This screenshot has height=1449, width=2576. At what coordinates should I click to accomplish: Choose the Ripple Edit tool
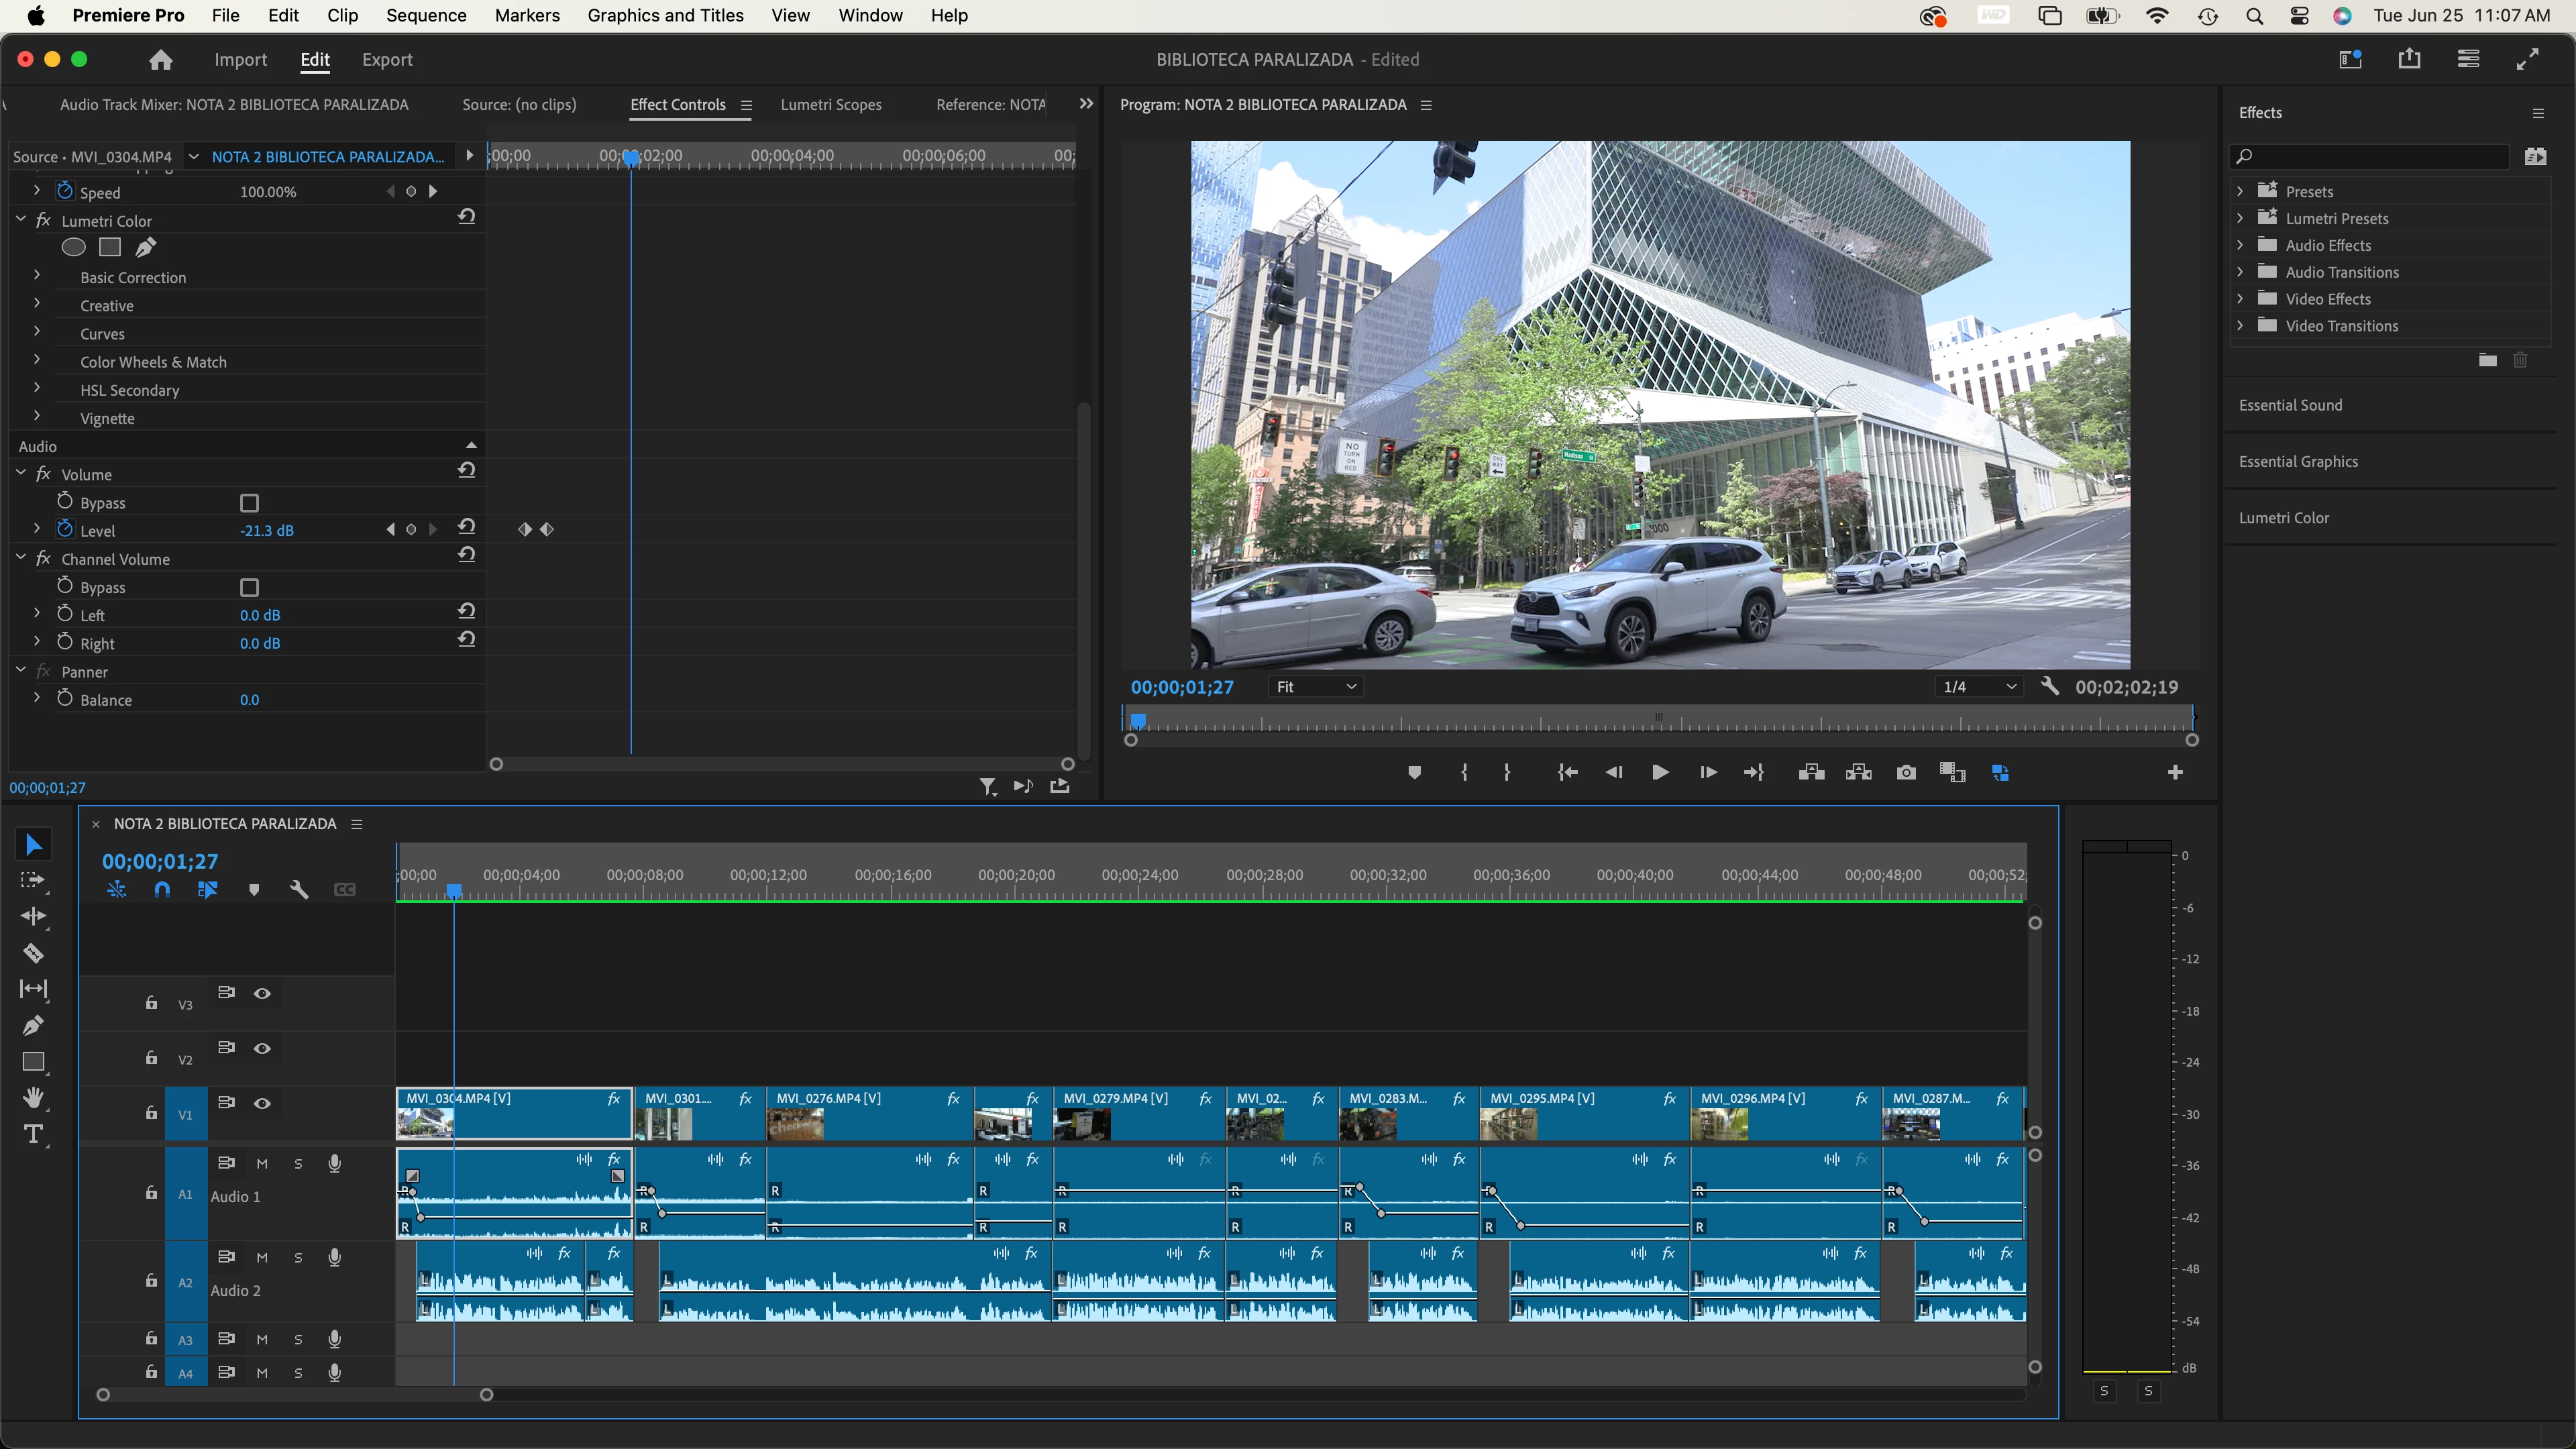point(33,916)
